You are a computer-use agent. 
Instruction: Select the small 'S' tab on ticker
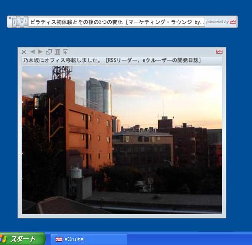coord(14,22)
